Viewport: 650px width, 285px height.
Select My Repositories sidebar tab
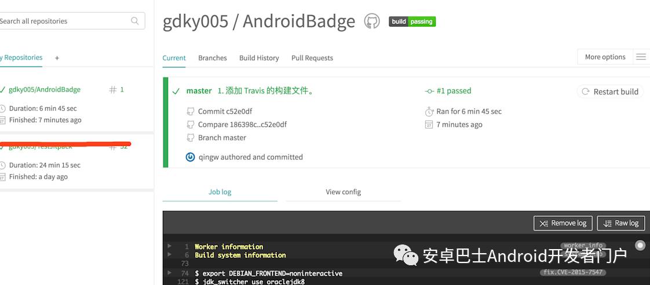point(21,57)
